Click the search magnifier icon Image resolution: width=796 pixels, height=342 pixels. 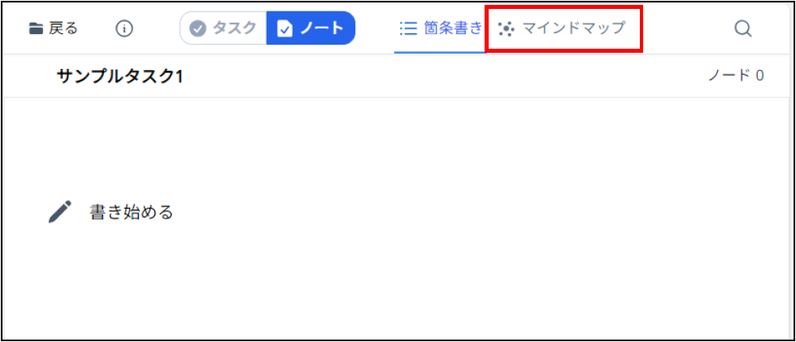742,28
